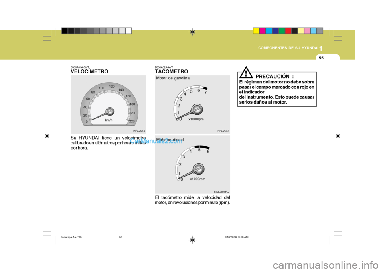The width and height of the screenshot is (385, 272).
Task: Click the paragraph starting Su HYUNDAI tiene un velocímetro
Action: coord(108,143)
